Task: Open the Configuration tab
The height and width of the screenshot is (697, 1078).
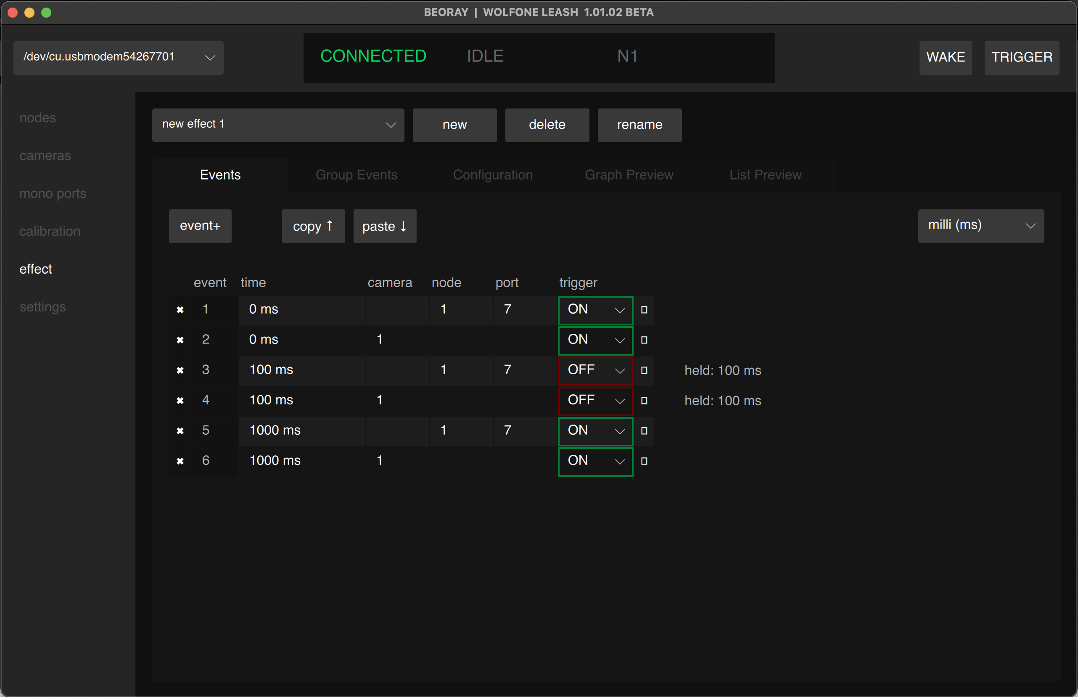Action: pos(492,175)
